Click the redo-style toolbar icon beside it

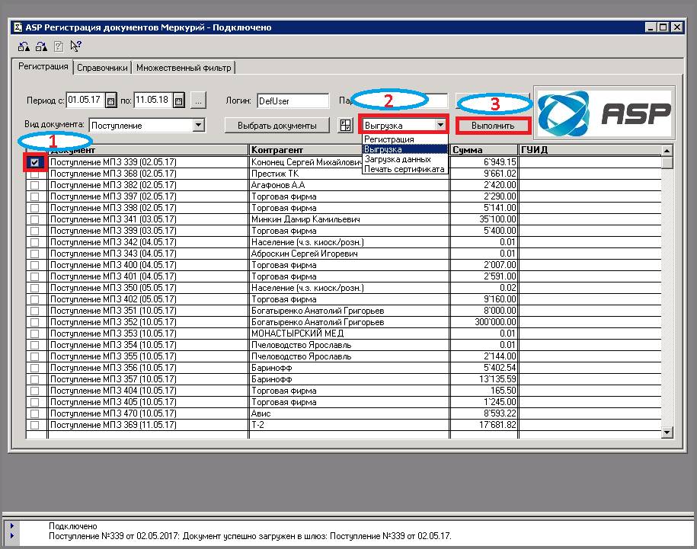click(41, 46)
